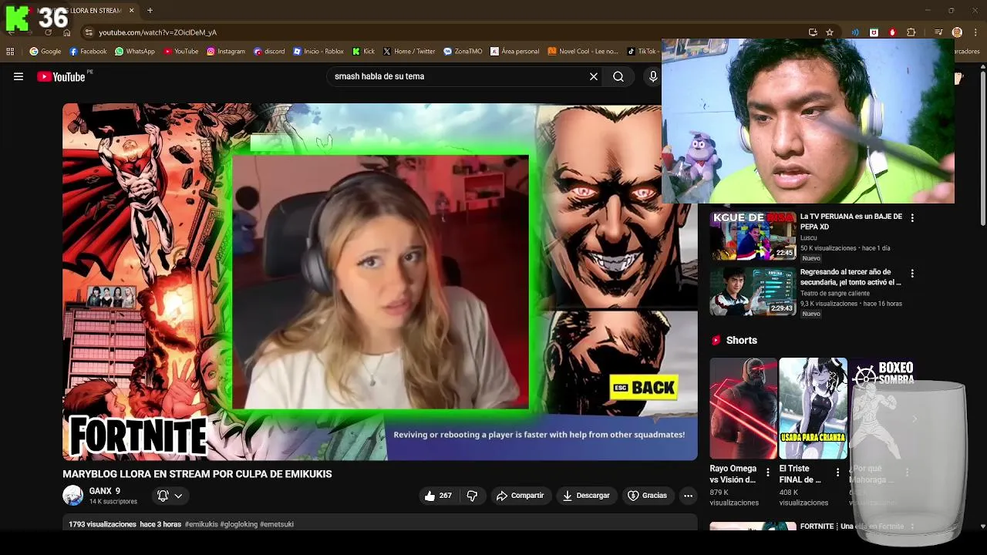Dislike the video with thumbs down
987x555 pixels.
pos(473,496)
